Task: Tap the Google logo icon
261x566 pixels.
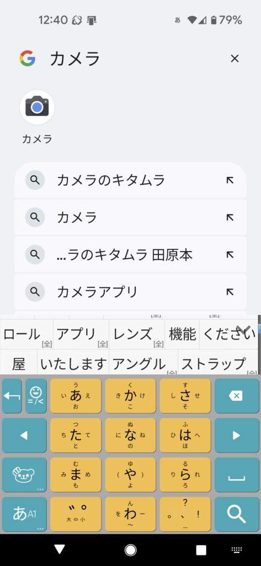Action: pos(28,59)
